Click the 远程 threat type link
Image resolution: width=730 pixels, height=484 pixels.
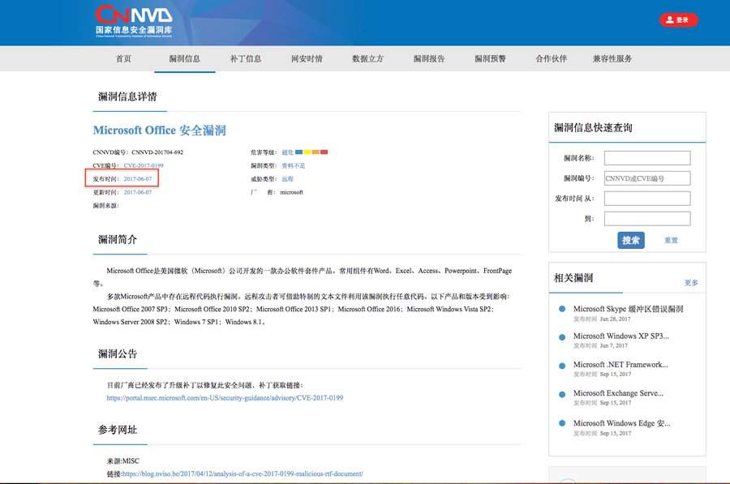[x=288, y=178]
